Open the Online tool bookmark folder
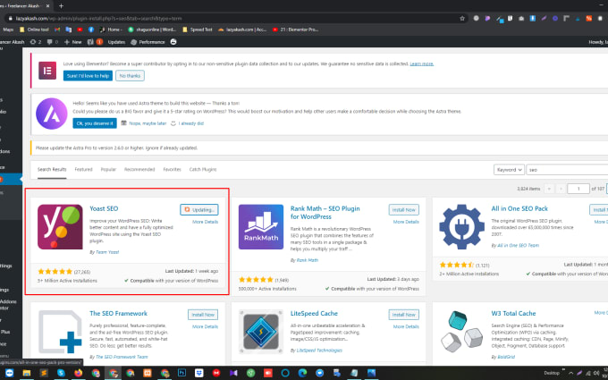The image size is (608, 380). point(34,30)
